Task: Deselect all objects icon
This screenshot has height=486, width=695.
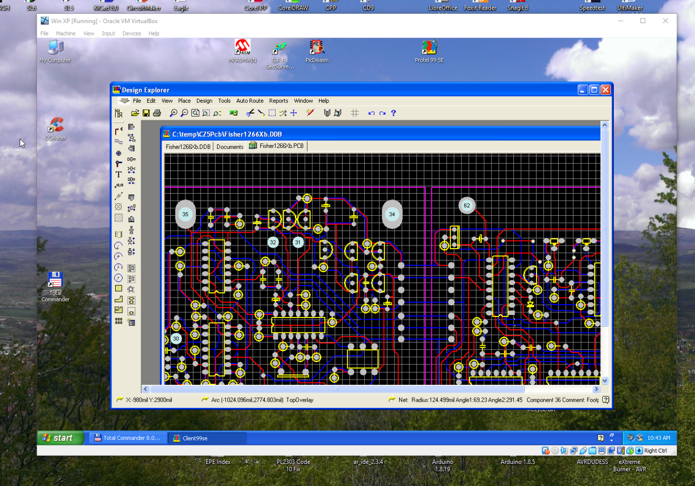Action: 283,113
